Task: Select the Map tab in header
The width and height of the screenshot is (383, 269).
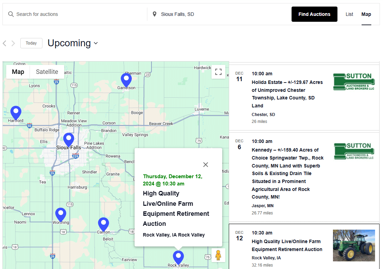Action: click(x=366, y=14)
